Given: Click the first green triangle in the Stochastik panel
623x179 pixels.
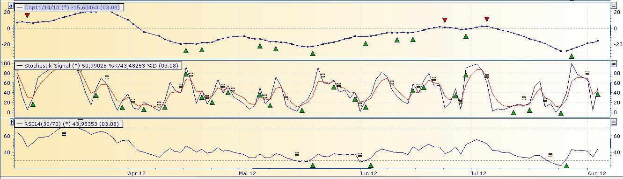Looking at the screenshot, I should [x=33, y=104].
